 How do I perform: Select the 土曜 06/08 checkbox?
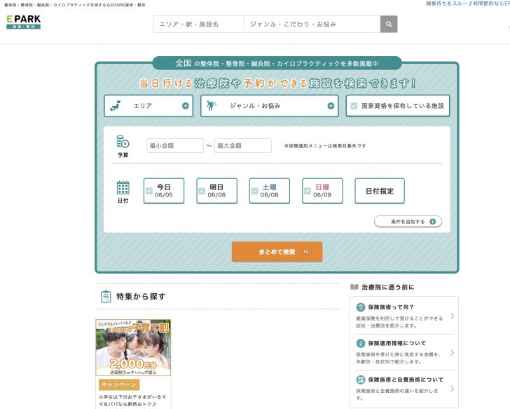tap(255, 191)
